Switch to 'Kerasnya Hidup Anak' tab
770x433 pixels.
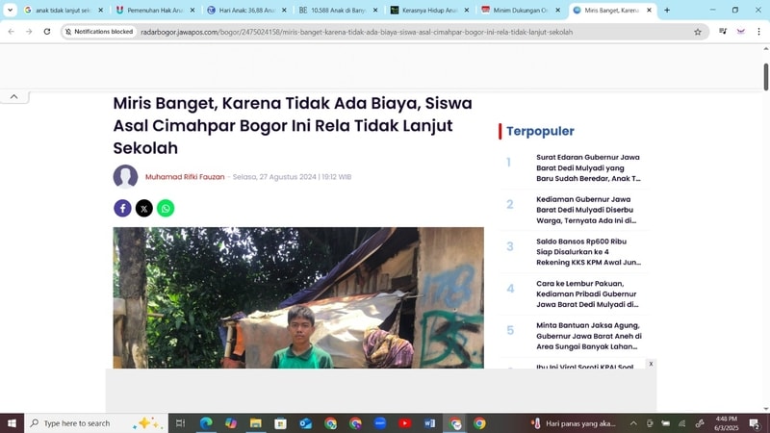pyautogui.click(x=429, y=10)
